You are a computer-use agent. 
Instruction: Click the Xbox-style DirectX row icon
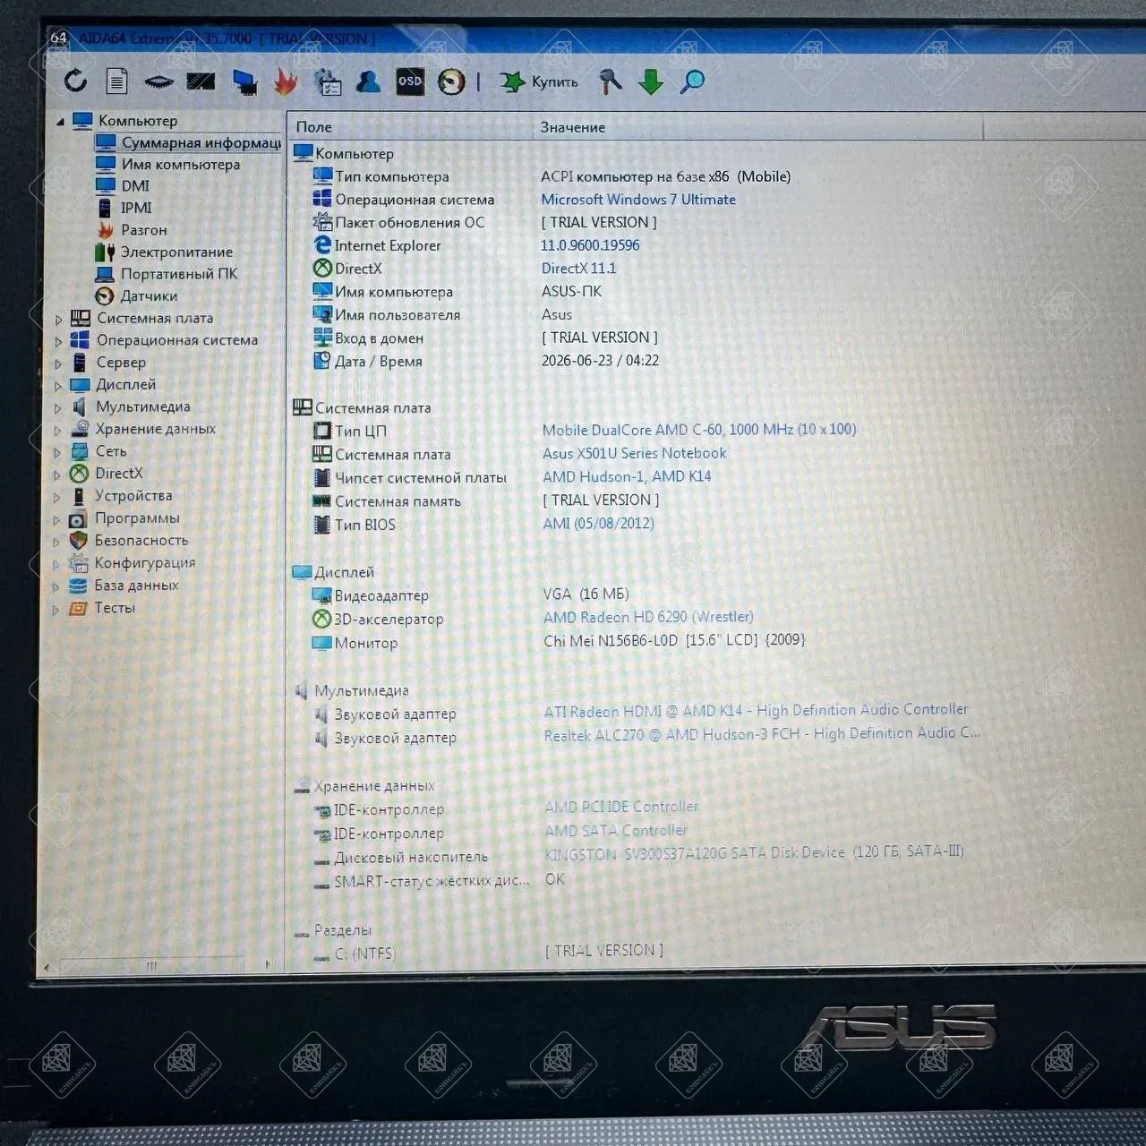click(x=322, y=269)
